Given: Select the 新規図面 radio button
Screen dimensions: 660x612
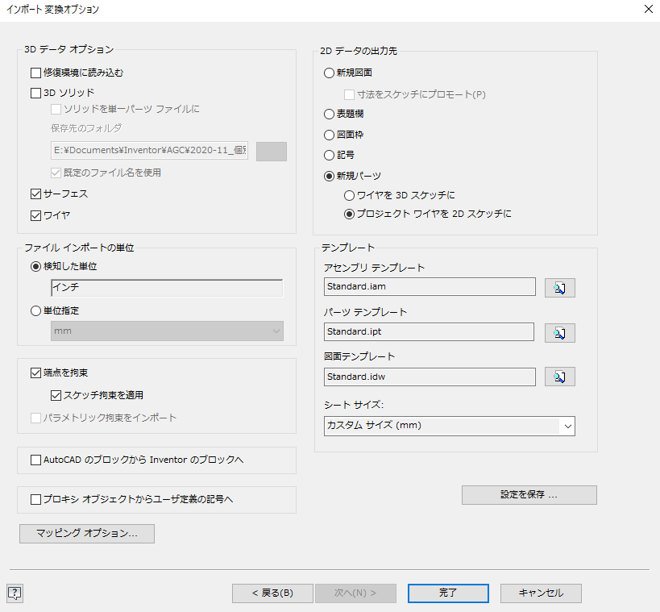Looking at the screenshot, I should 329,73.
